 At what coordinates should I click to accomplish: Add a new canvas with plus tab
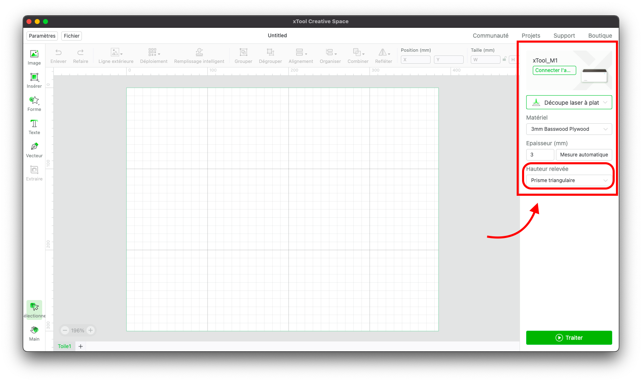(x=81, y=346)
